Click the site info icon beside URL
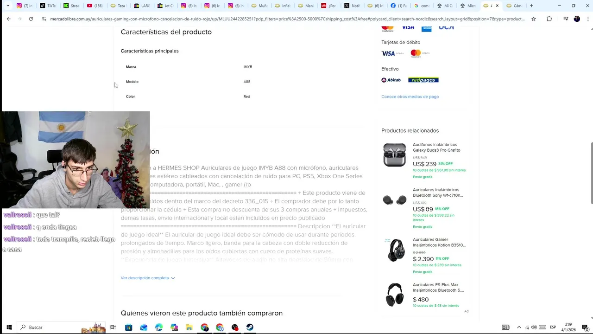 tap(44, 19)
